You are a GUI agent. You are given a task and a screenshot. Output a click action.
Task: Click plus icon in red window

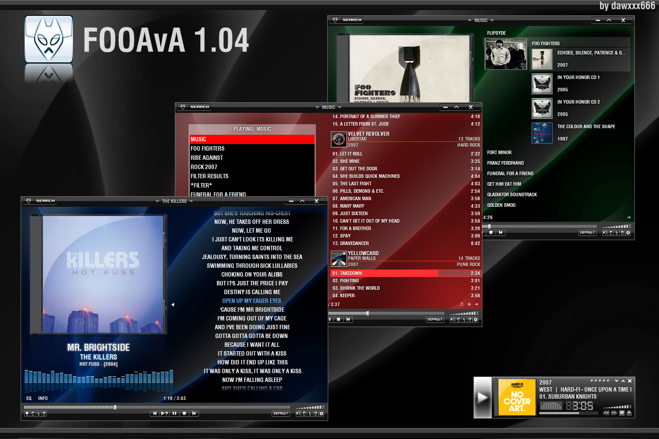469,304
